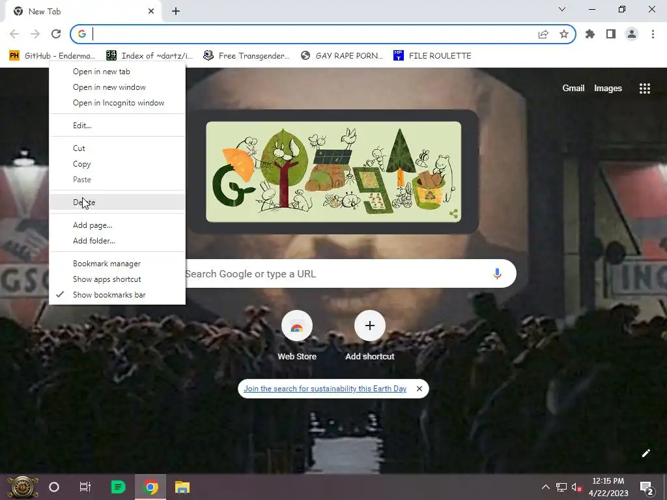Select Edit... from the context menu

[117, 126]
